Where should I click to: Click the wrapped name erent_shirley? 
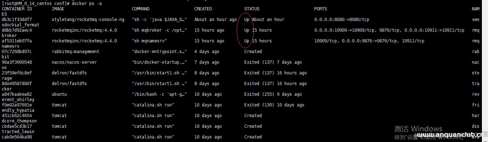[x=18, y=100]
